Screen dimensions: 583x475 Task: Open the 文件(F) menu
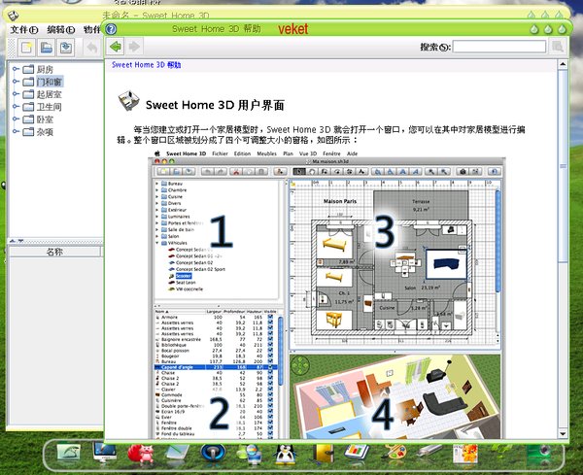click(23, 30)
